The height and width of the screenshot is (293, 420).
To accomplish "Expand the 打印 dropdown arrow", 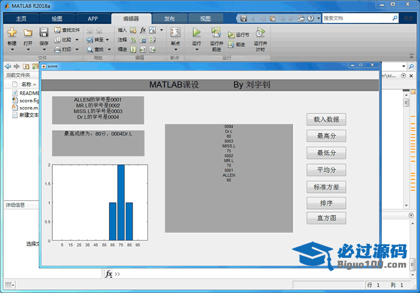I will click(77, 49).
